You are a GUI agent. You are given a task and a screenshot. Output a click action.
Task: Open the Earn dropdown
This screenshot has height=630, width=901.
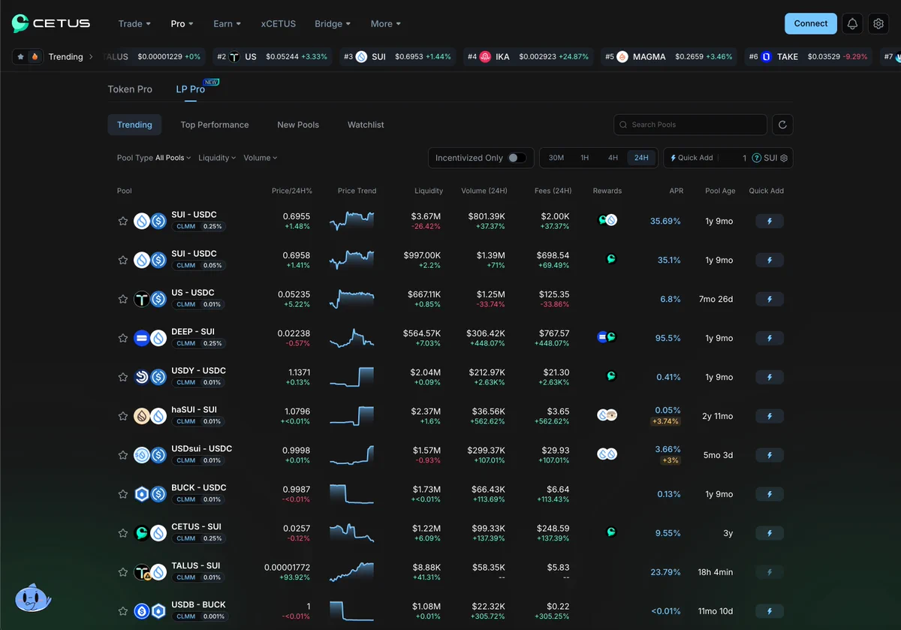(x=228, y=23)
